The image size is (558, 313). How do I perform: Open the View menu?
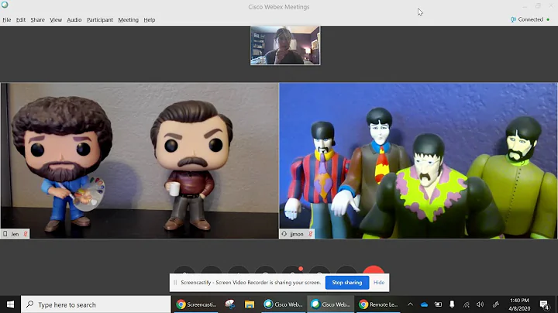[x=56, y=20]
